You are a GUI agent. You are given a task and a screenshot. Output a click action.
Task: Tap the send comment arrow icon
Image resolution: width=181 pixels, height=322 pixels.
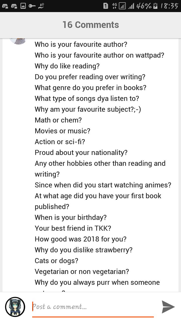coord(168,307)
